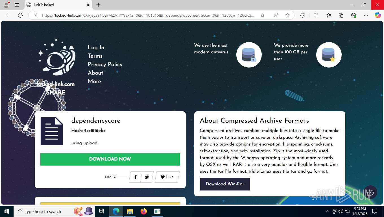
Task: Open the Favorites list icon
Action: [329, 15]
